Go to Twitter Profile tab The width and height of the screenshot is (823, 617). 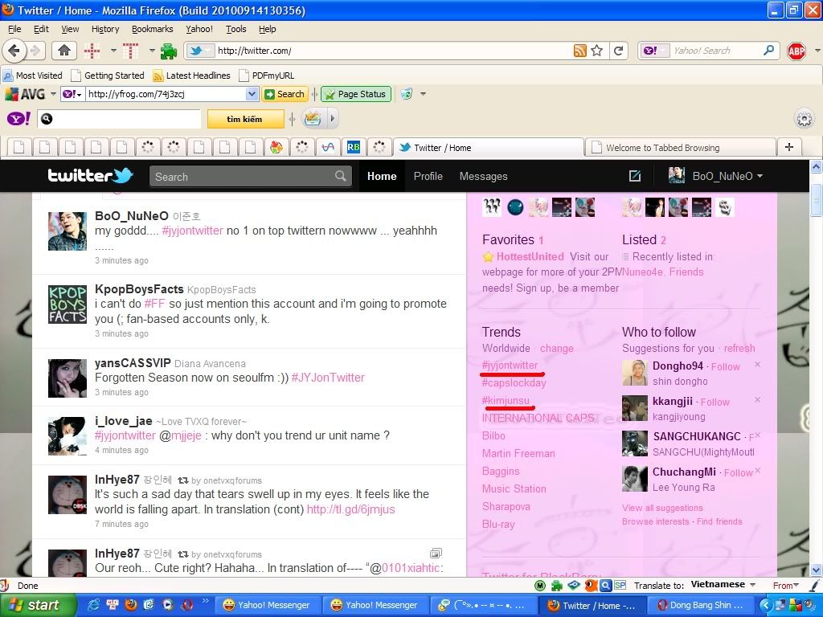click(x=428, y=176)
